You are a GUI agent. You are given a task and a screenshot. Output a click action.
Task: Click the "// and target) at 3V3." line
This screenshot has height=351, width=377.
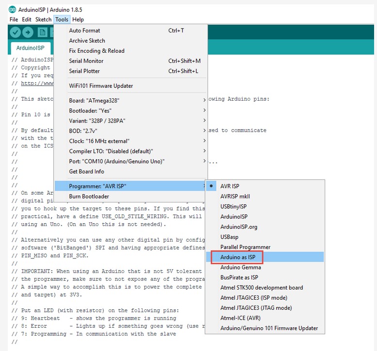(47, 295)
